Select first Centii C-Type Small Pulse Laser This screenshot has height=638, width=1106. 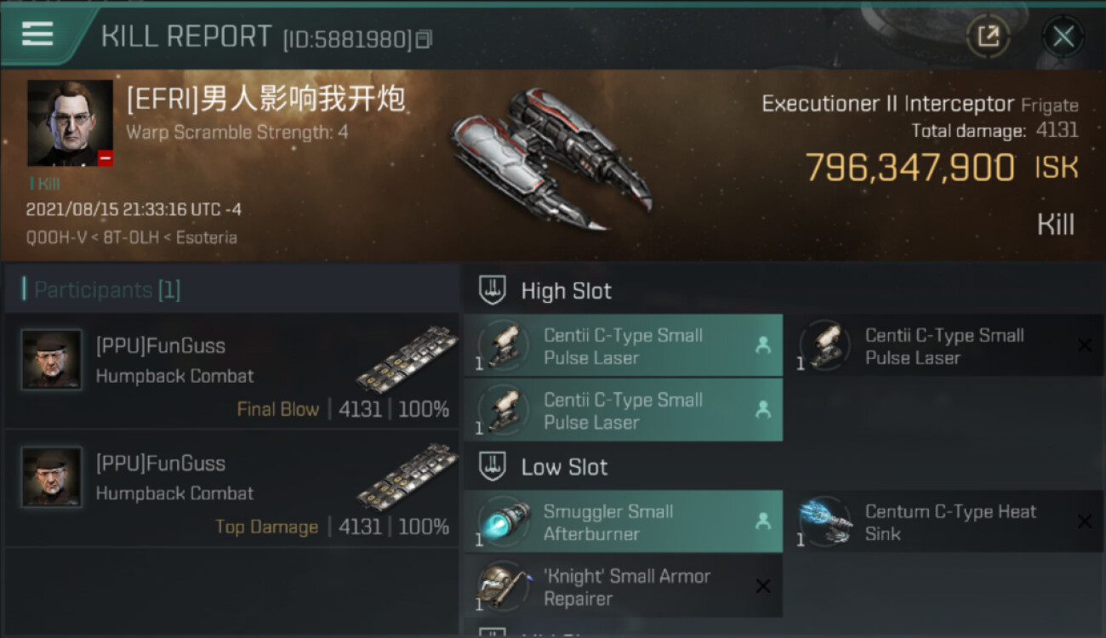pos(624,345)
